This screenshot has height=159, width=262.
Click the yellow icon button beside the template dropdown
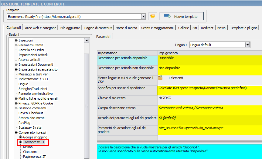[152, 16]
